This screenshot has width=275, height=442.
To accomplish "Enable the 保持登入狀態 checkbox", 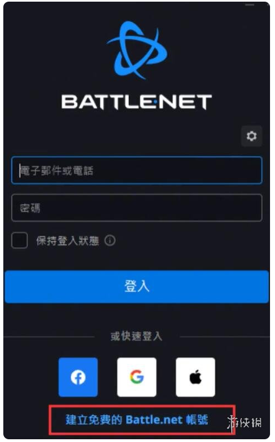I will [x=19, y=240].
